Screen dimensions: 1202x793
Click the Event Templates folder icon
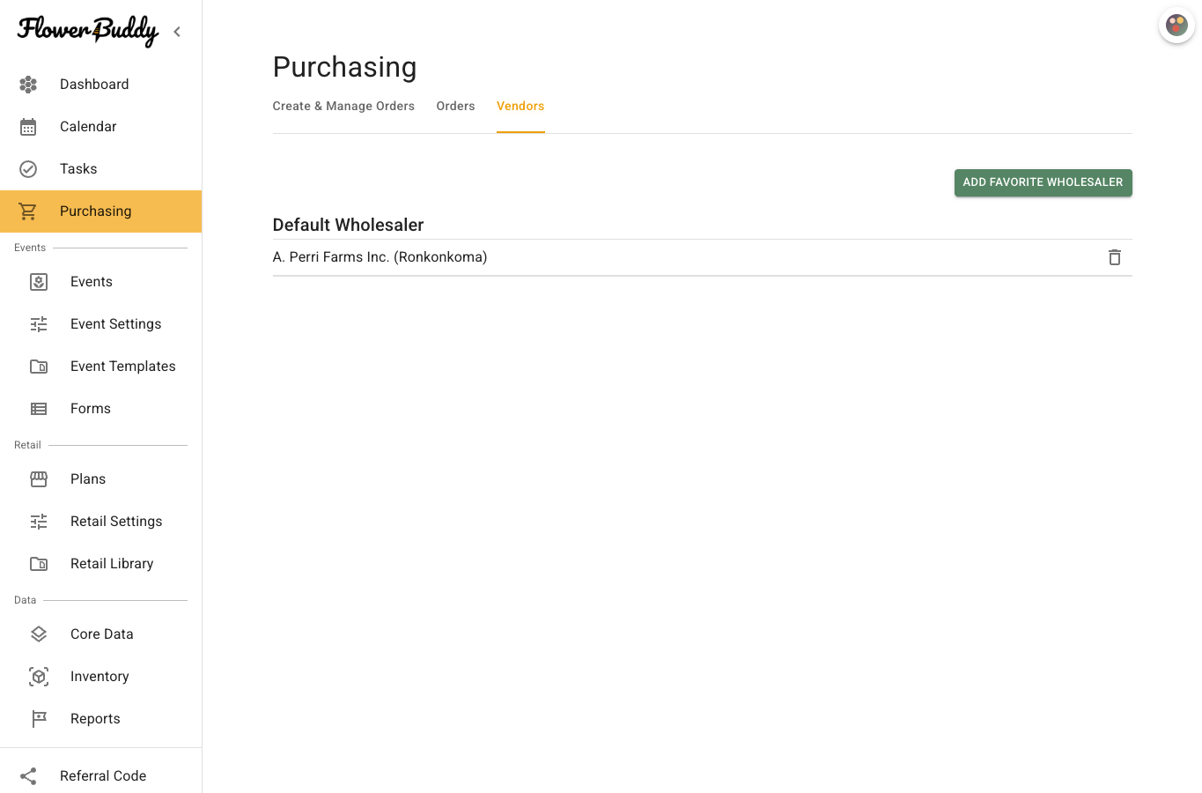pyautogui.click(x=39, y=367)
